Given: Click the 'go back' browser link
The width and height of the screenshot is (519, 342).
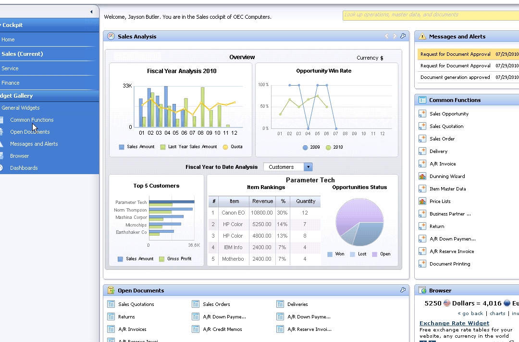Looking at the screenshot, I should pyautogui.click(x=472, y=314).
